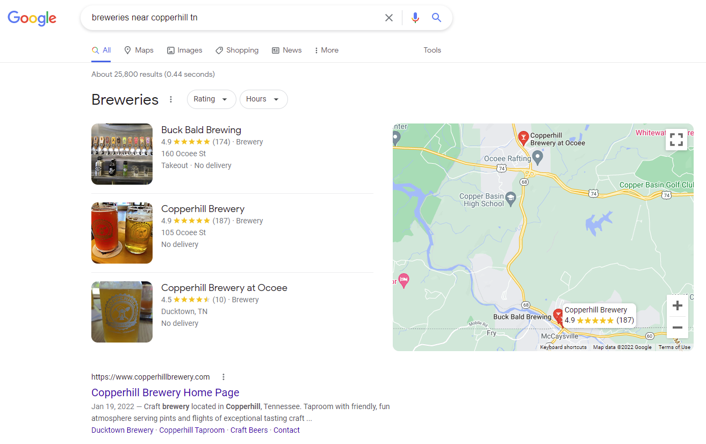Open the map's Terms of Use
The image size is (706, 444).
tap(674, 347)
